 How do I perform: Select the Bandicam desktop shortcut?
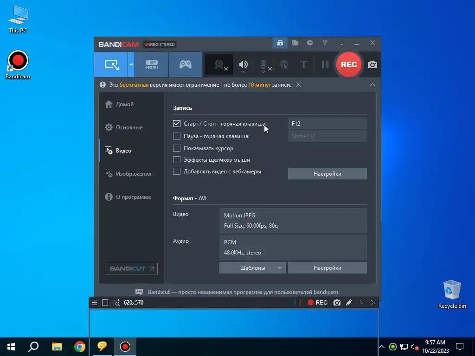(x=18, y=65)
